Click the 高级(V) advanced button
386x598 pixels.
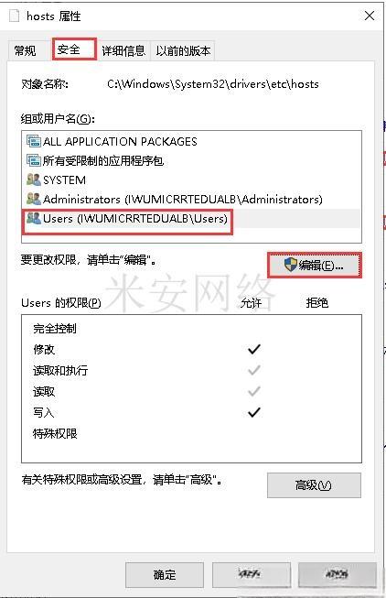click(314, 485)
